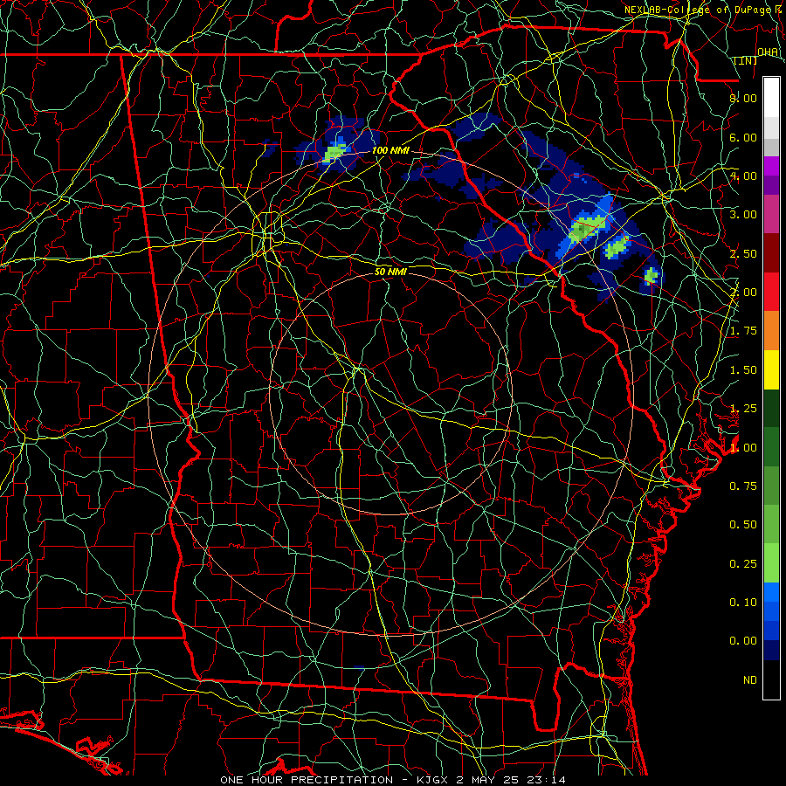Select the bright red legend swatch beside 2.00
The height and width of the screenshot is (786, 786).
771,292
